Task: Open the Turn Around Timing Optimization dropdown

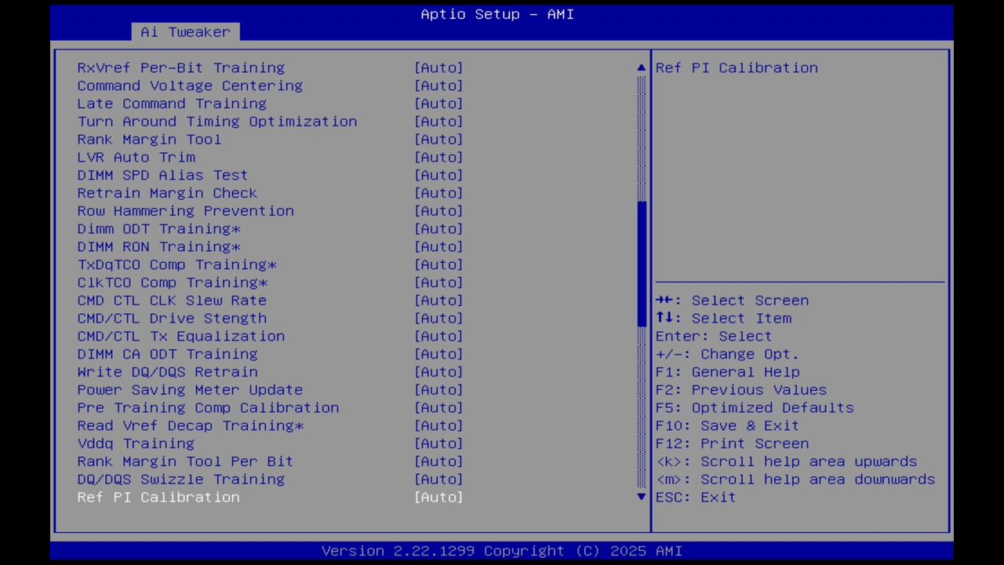Action: coord(438,121)
